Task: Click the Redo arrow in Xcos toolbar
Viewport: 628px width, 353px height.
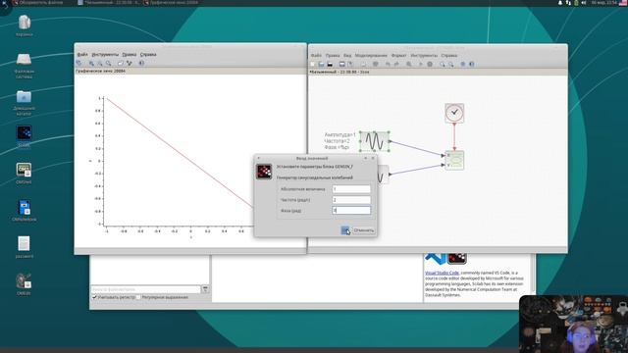Action: click(x=396, y=64)
